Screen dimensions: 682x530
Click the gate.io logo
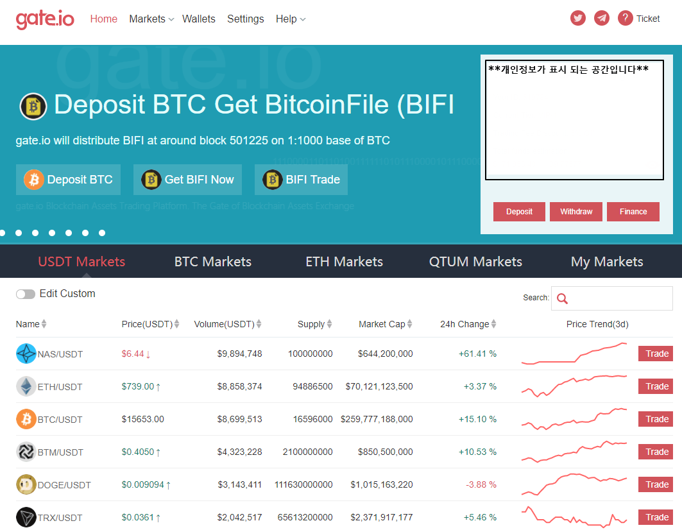tap(45, 19)
